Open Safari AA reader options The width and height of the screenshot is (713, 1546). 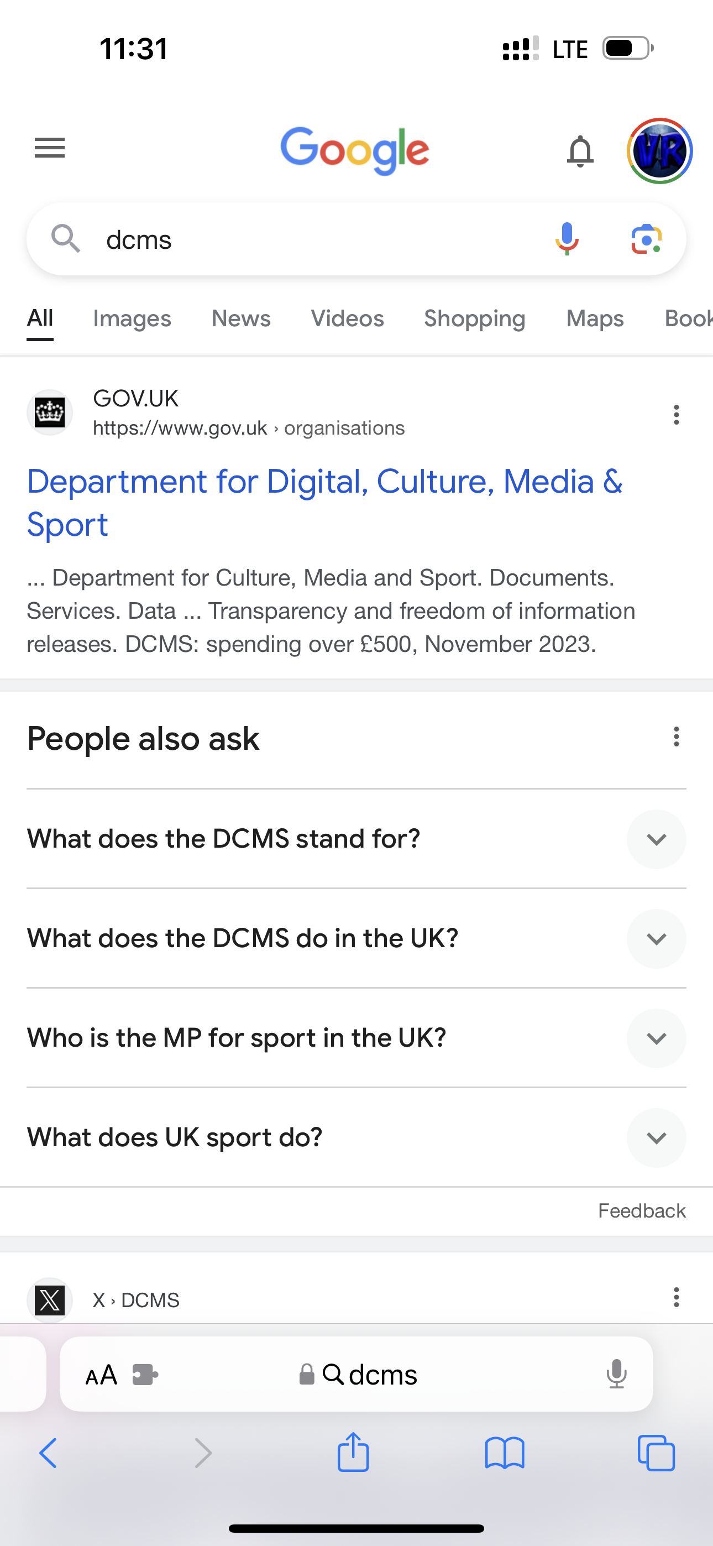point(102,1375)
